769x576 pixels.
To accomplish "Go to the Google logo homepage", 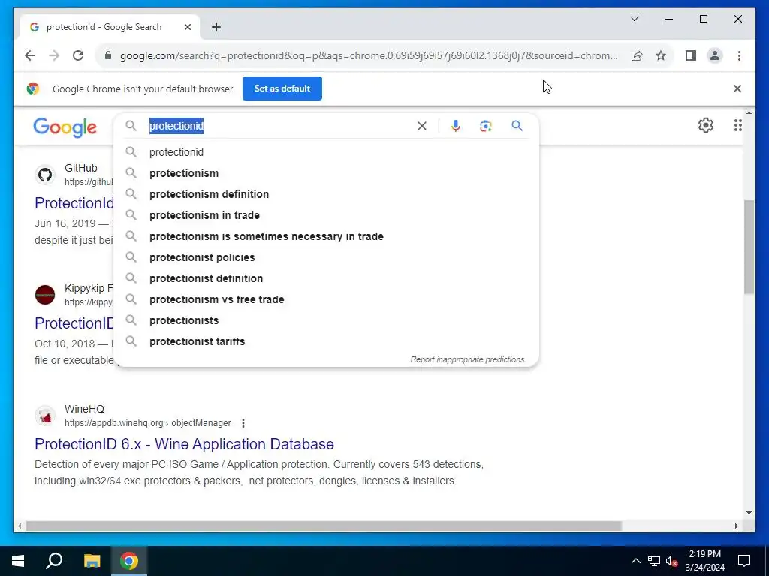I will click(x=65, y=127).
